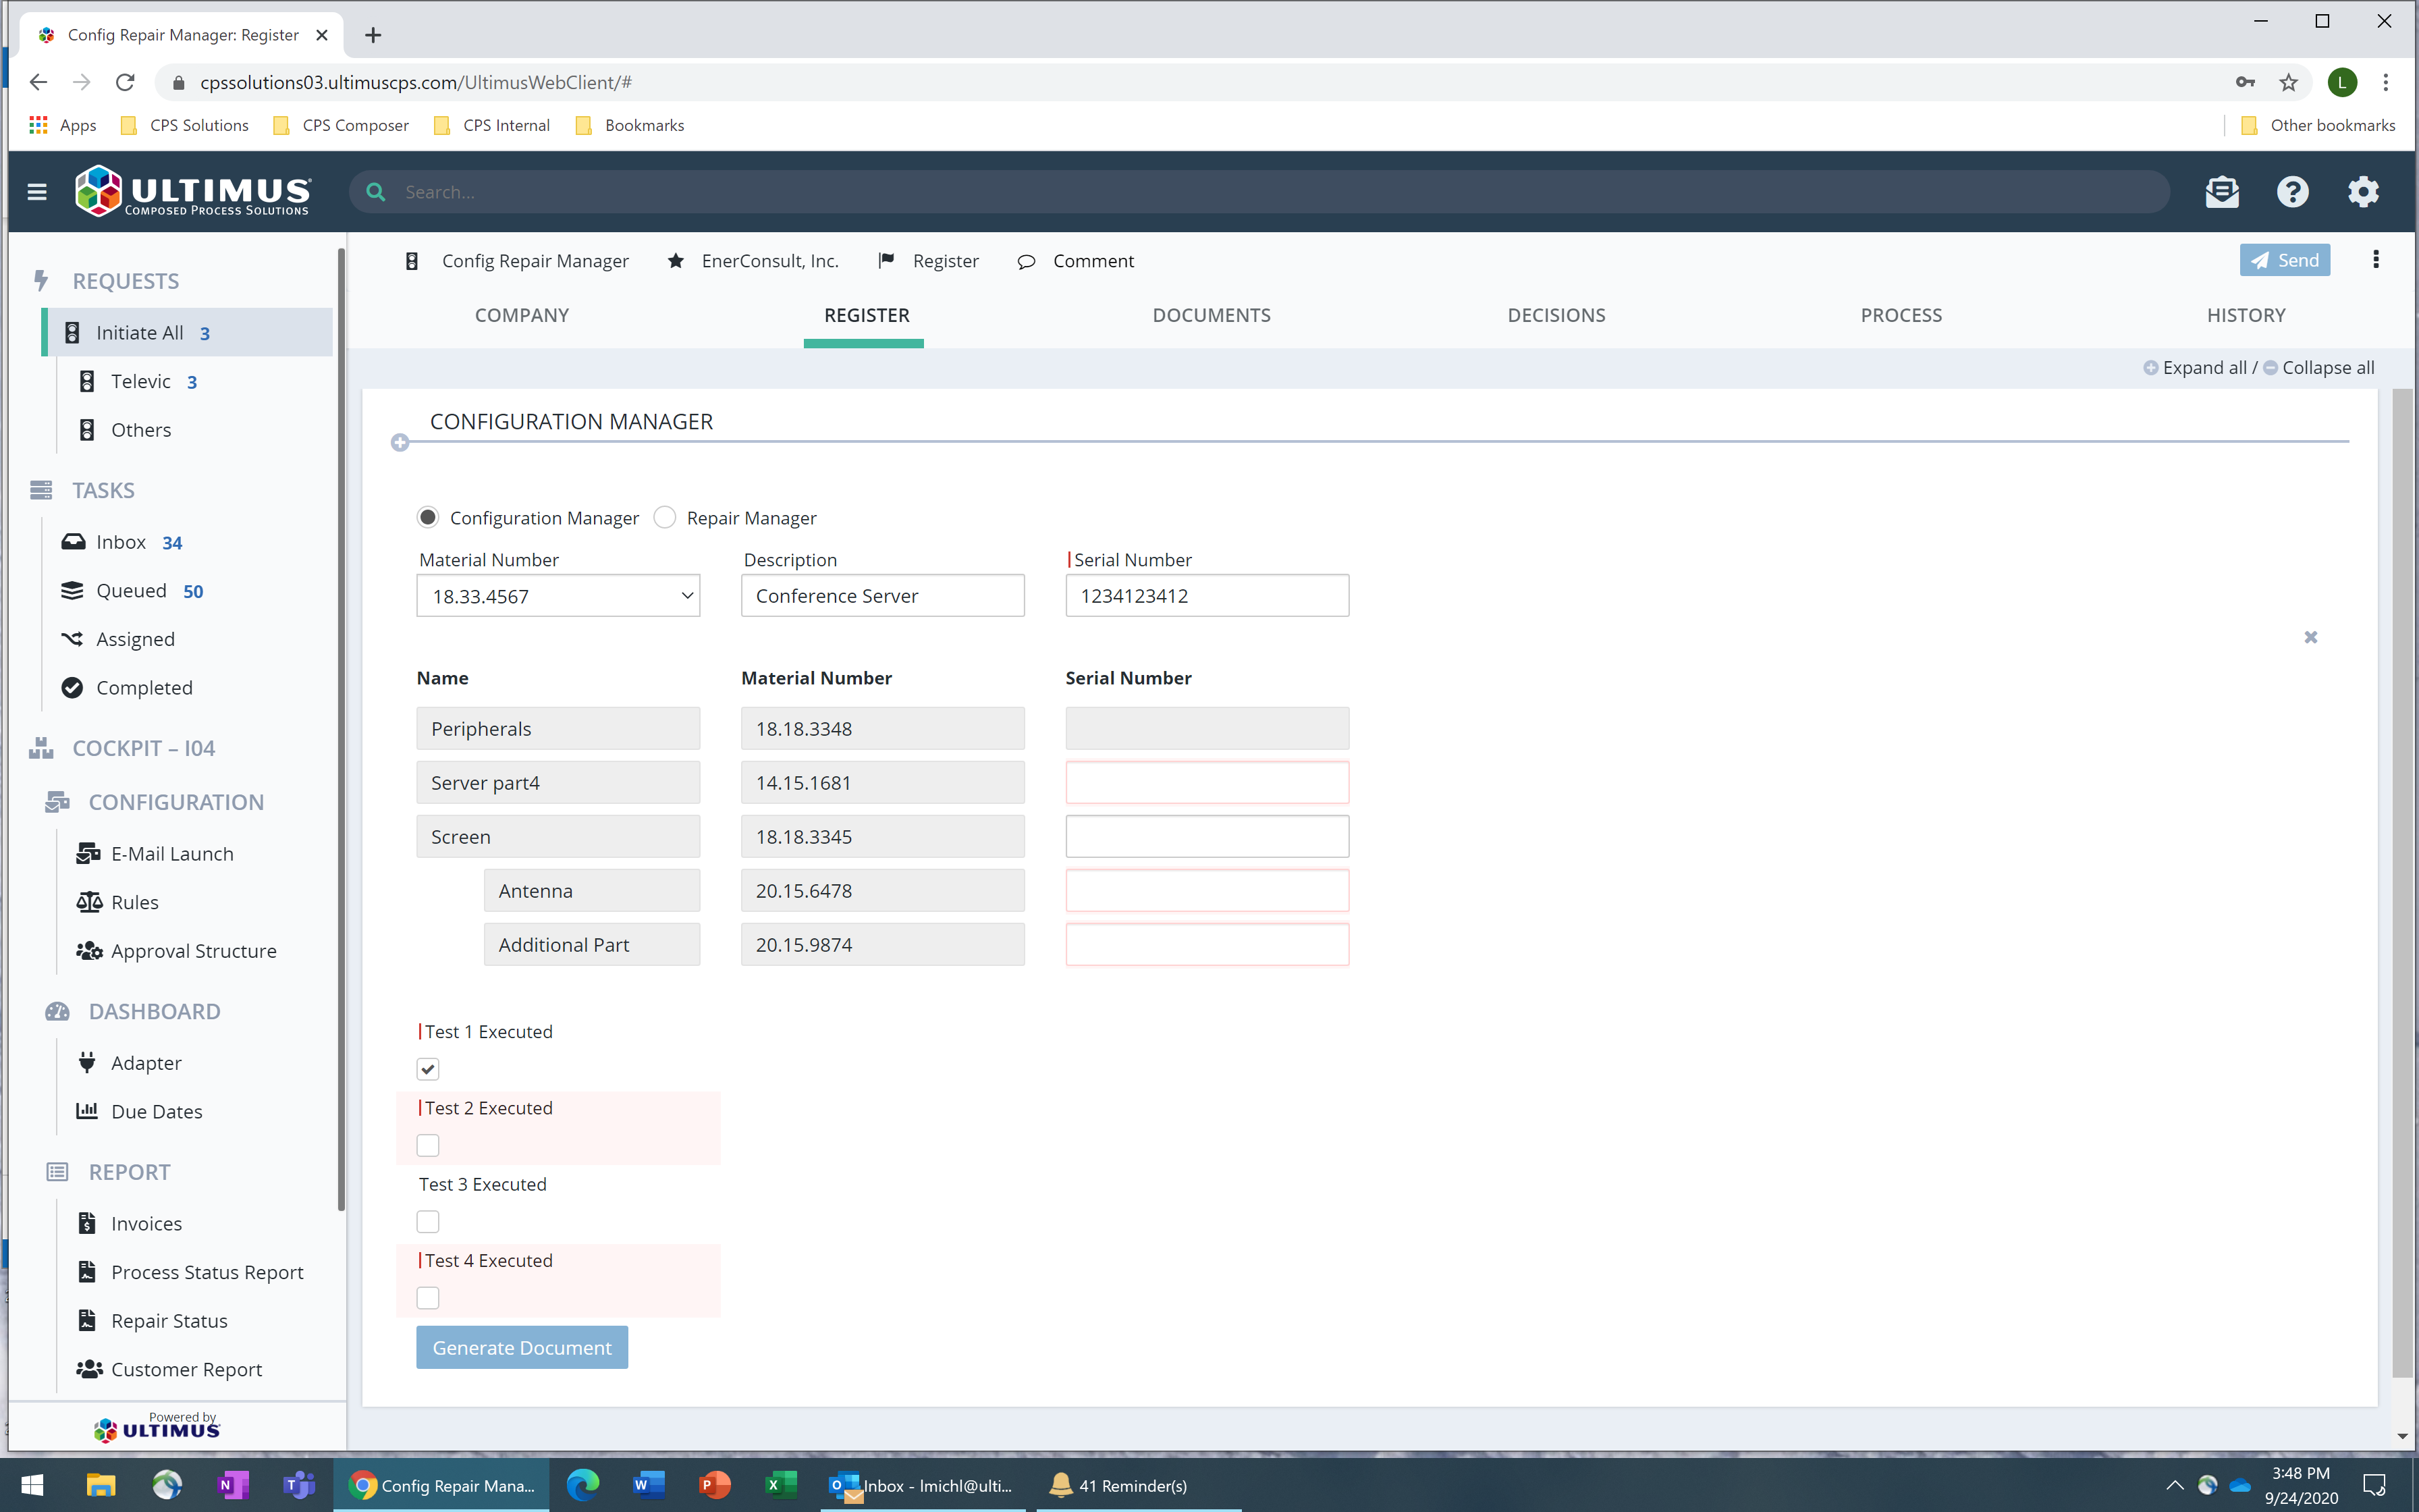Click the three-dot more options menu beside Send
The image size is (2419, 1512).
coord(2376,260)
